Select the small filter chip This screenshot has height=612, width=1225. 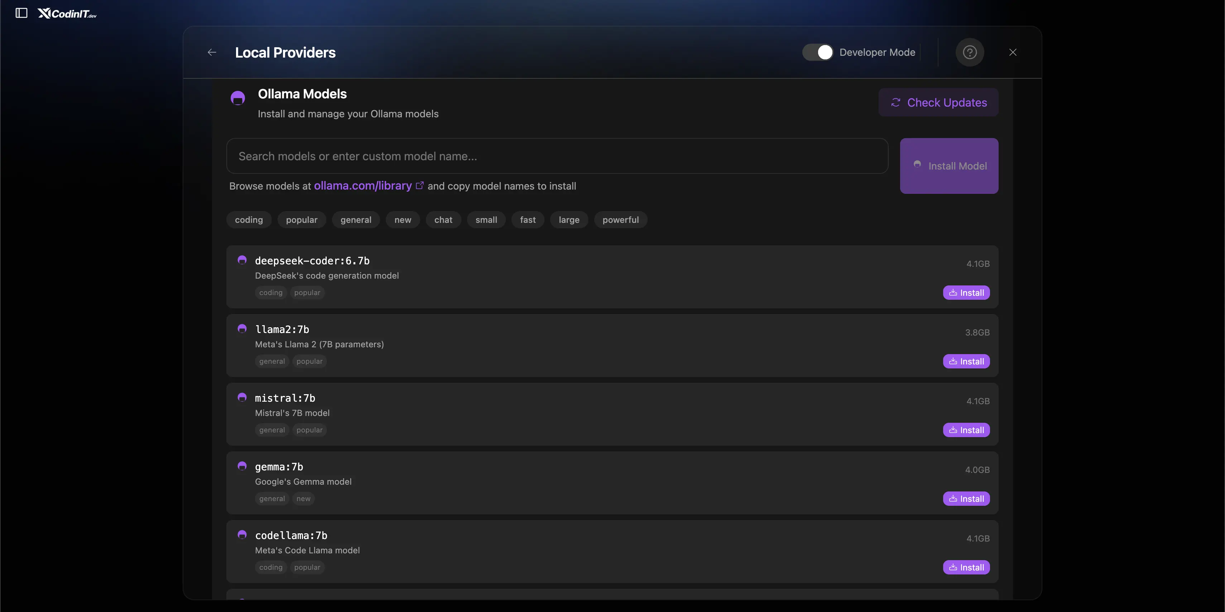(x=486, y=220)
